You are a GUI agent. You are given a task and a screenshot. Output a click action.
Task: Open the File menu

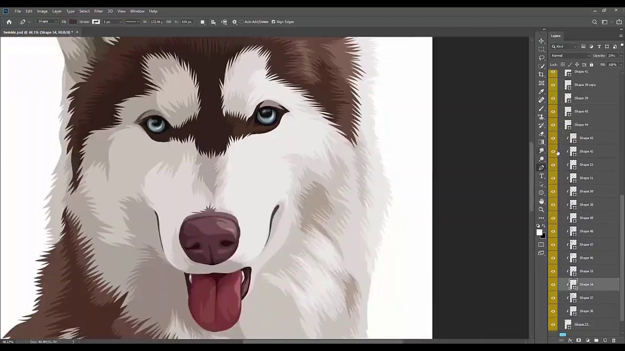(x=18, y=11)
